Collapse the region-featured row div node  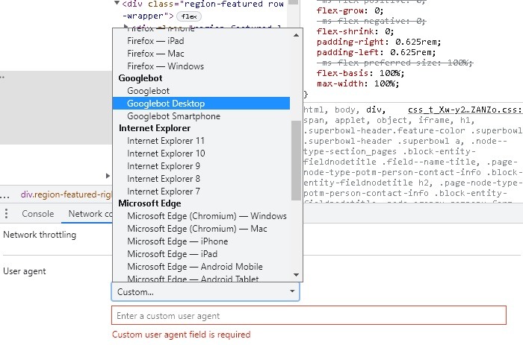(x=117, y=3)
